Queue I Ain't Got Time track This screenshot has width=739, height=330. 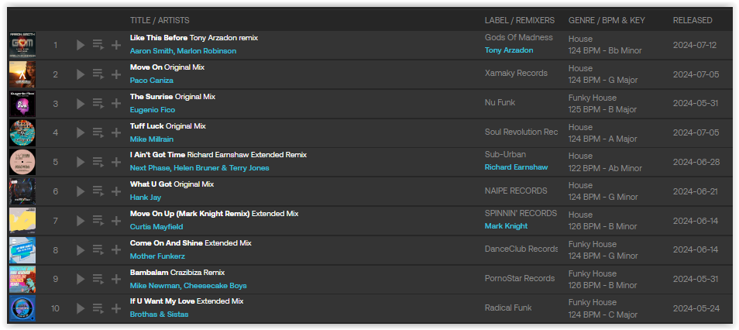tap(98, 162)
